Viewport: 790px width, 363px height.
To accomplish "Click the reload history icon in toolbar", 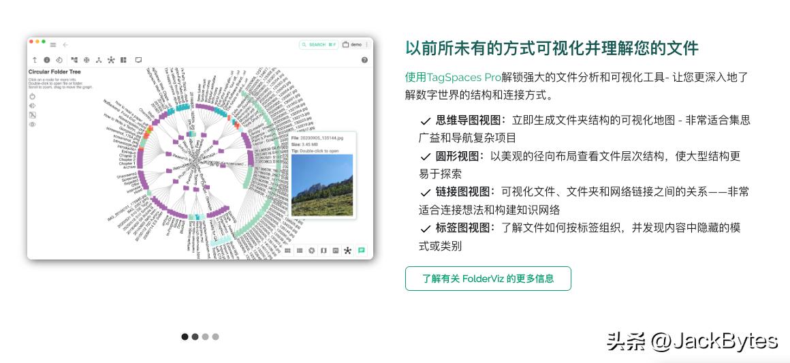I will [59, 60].
